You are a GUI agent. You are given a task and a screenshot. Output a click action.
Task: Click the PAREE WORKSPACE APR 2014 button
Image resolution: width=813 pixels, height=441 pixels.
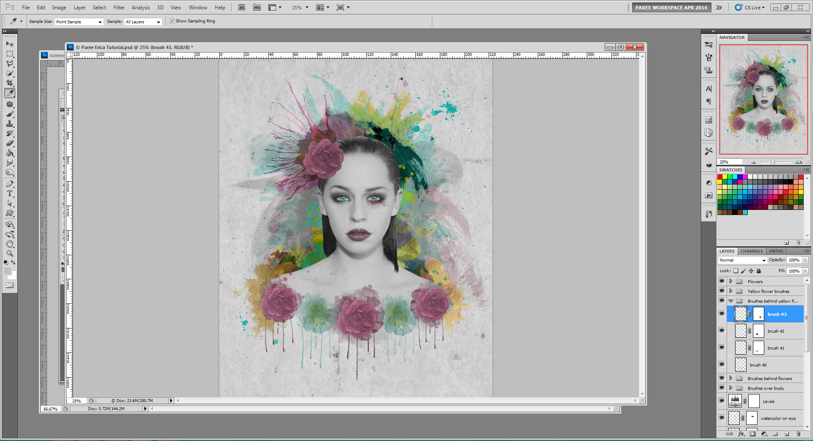(671, 7)
